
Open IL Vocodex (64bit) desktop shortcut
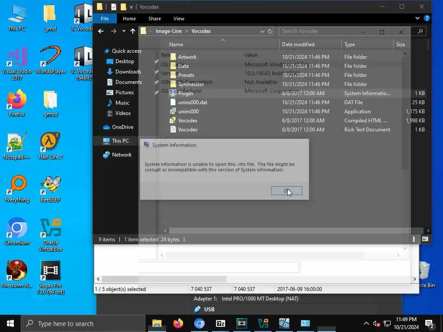point(83,63)
